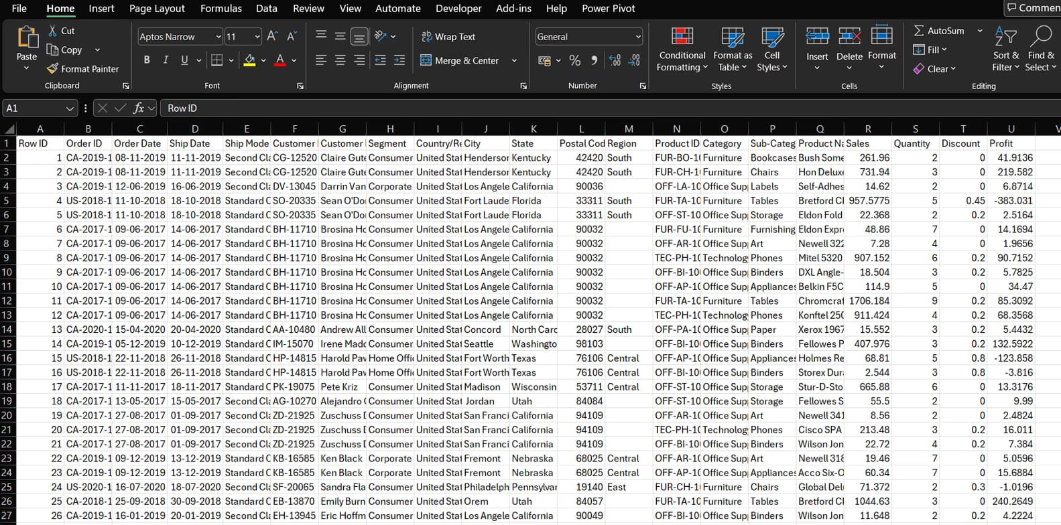Open the General number format dropdown

click(x=637, y=37)
